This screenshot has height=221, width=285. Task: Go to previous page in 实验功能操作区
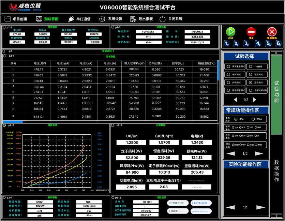click(230, 207)
